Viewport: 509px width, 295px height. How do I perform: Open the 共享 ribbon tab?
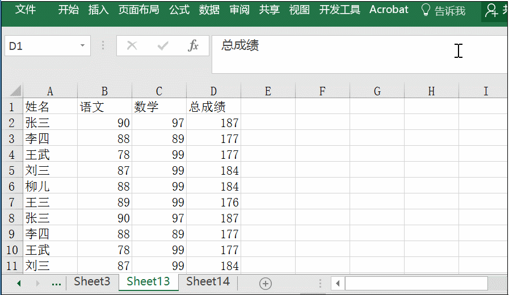(269, 10)
